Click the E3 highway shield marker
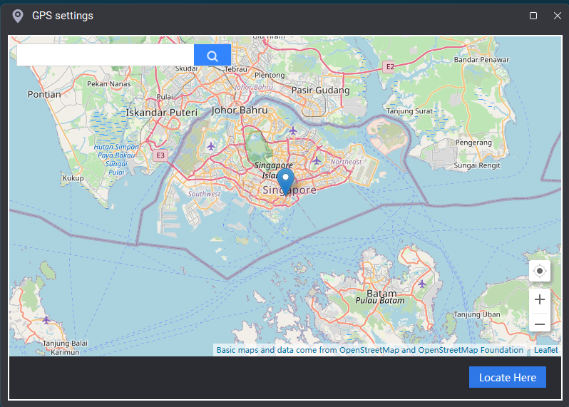Image resolution: width=569 pixels, height=407 pixels. point(160,155)
